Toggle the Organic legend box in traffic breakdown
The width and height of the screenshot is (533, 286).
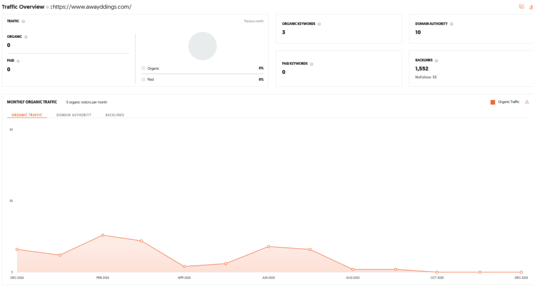pyautogui.click(x=144, y=68)
